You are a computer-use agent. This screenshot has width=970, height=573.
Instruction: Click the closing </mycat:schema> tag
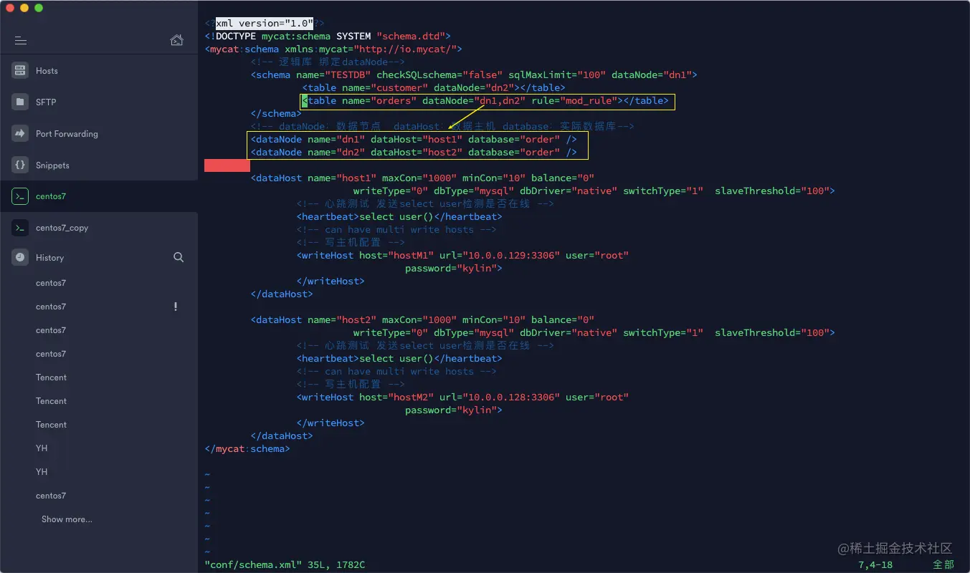tap(247, 448)
